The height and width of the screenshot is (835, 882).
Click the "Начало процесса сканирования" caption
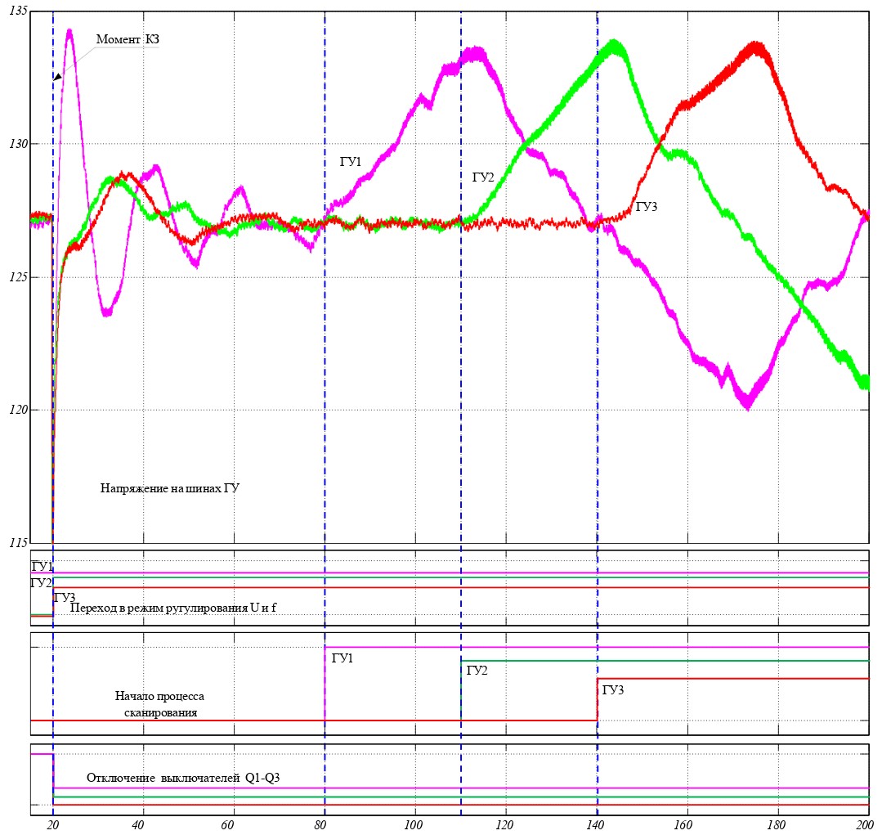tap(159, 704)
